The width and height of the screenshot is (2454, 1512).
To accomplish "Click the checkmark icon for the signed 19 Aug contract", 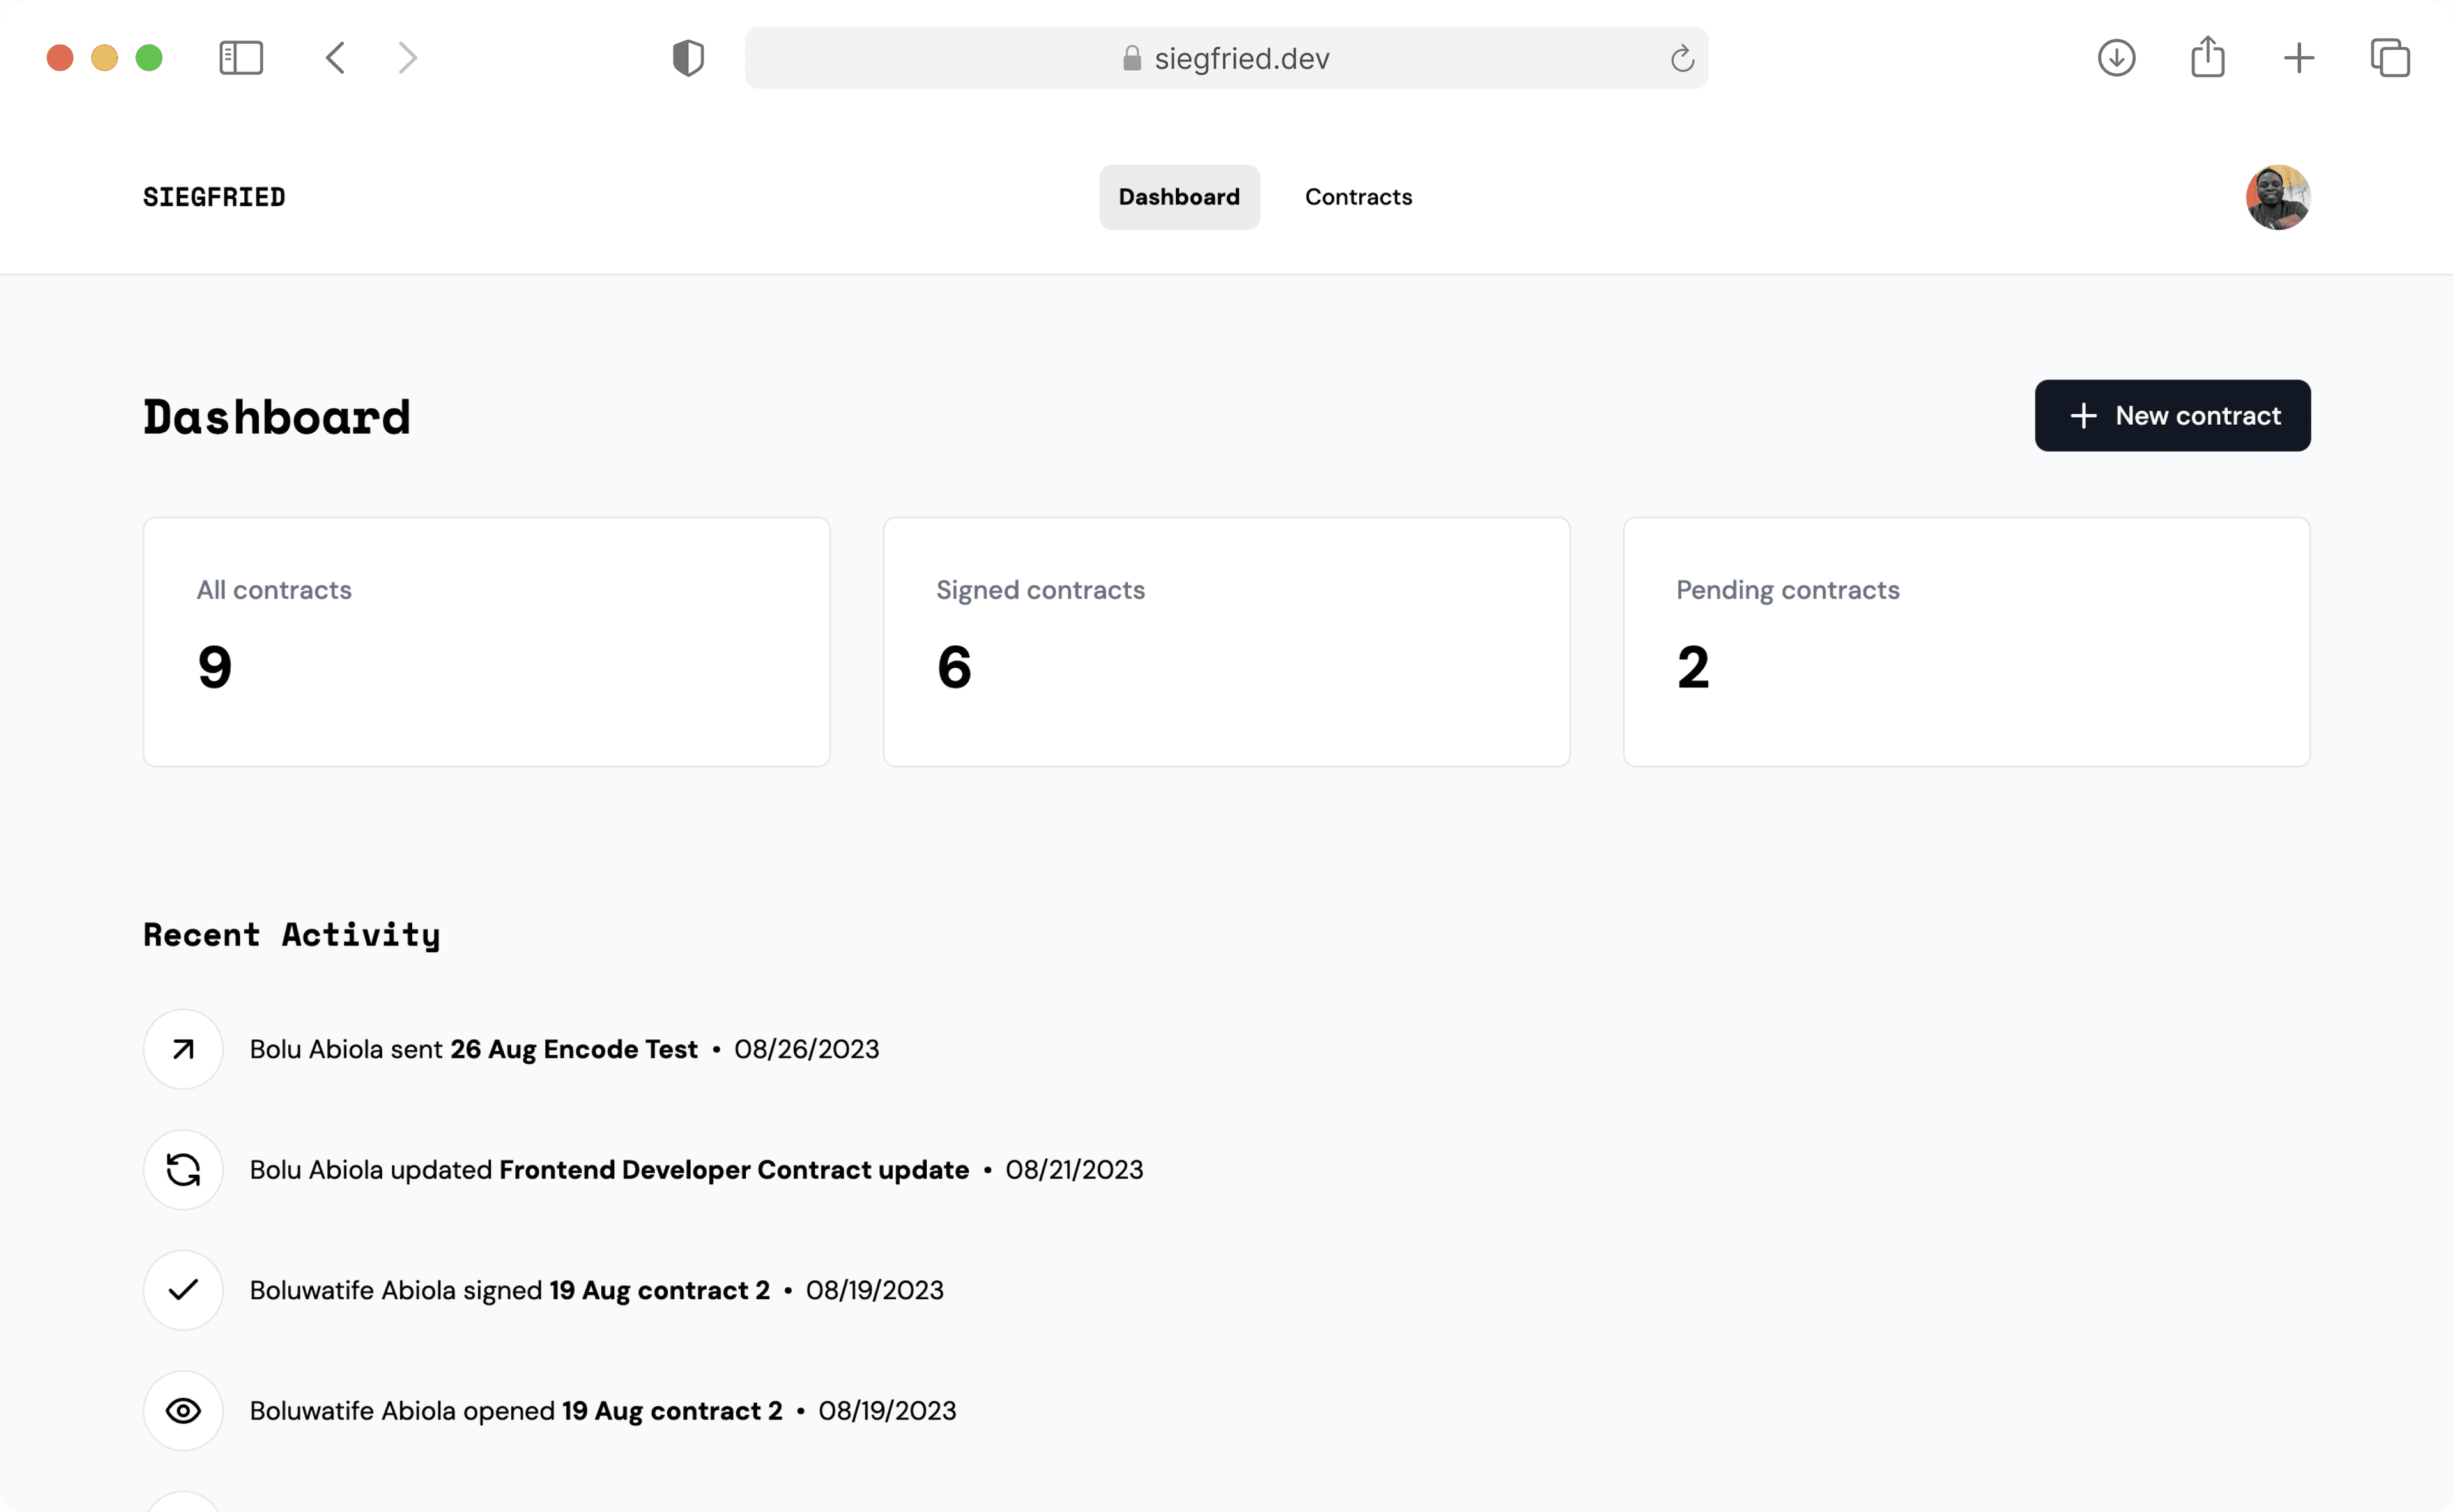I will click(183, 1290).
